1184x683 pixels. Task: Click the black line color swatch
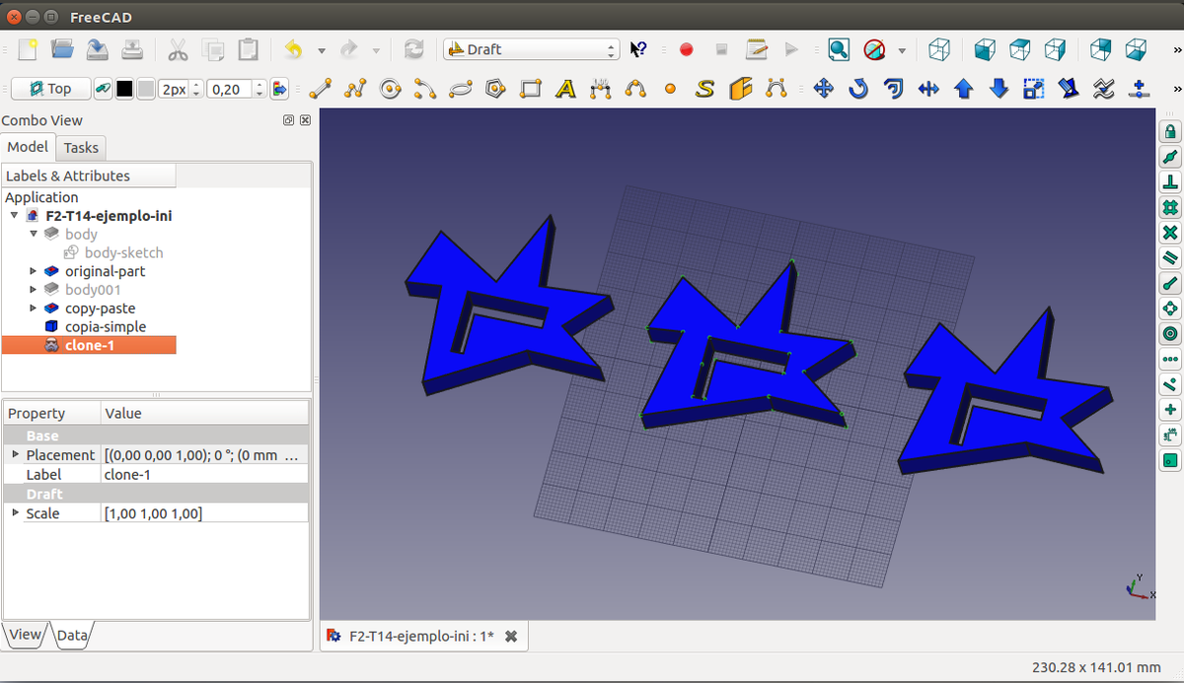[125, 89]
